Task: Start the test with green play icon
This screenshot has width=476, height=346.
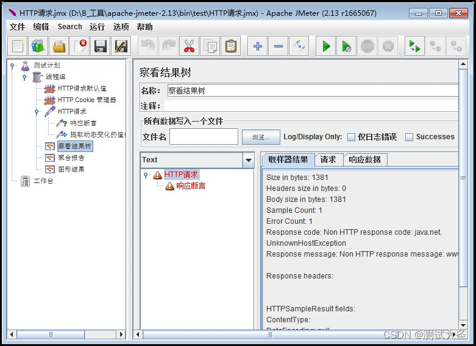Action: (325, 46)
